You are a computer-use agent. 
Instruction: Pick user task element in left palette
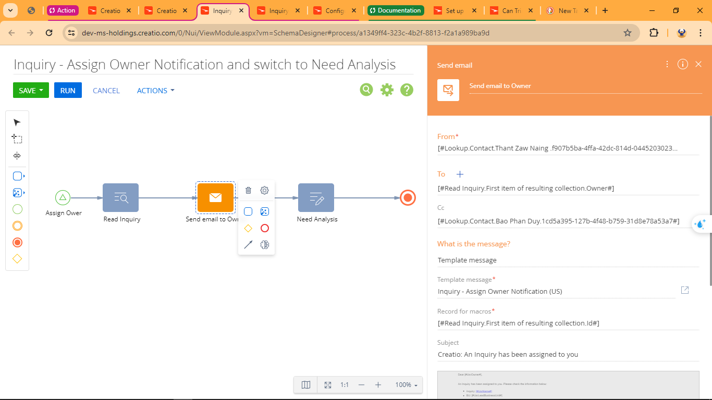(17, 176)
